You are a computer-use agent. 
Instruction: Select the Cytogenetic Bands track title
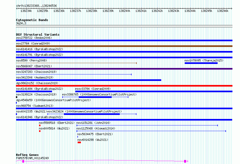click(x=32, y=20)
